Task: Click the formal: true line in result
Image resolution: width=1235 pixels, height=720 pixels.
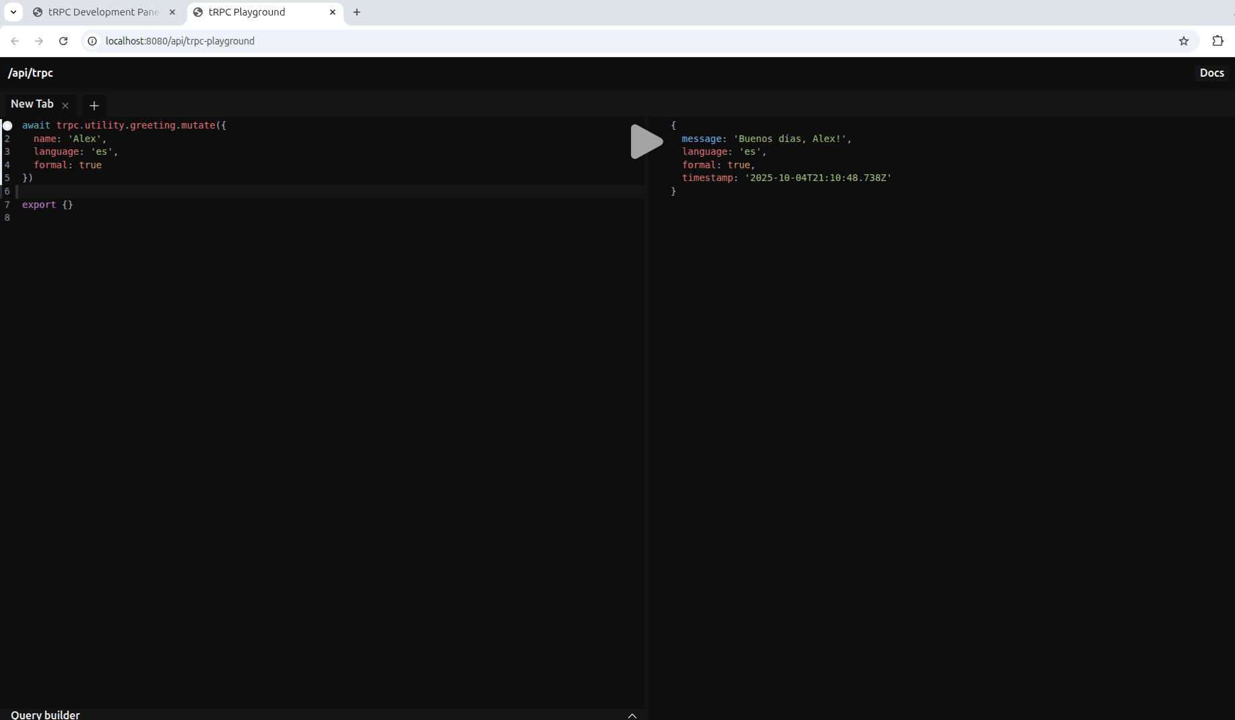Action: pyautogui.click(x=718, y=165)
